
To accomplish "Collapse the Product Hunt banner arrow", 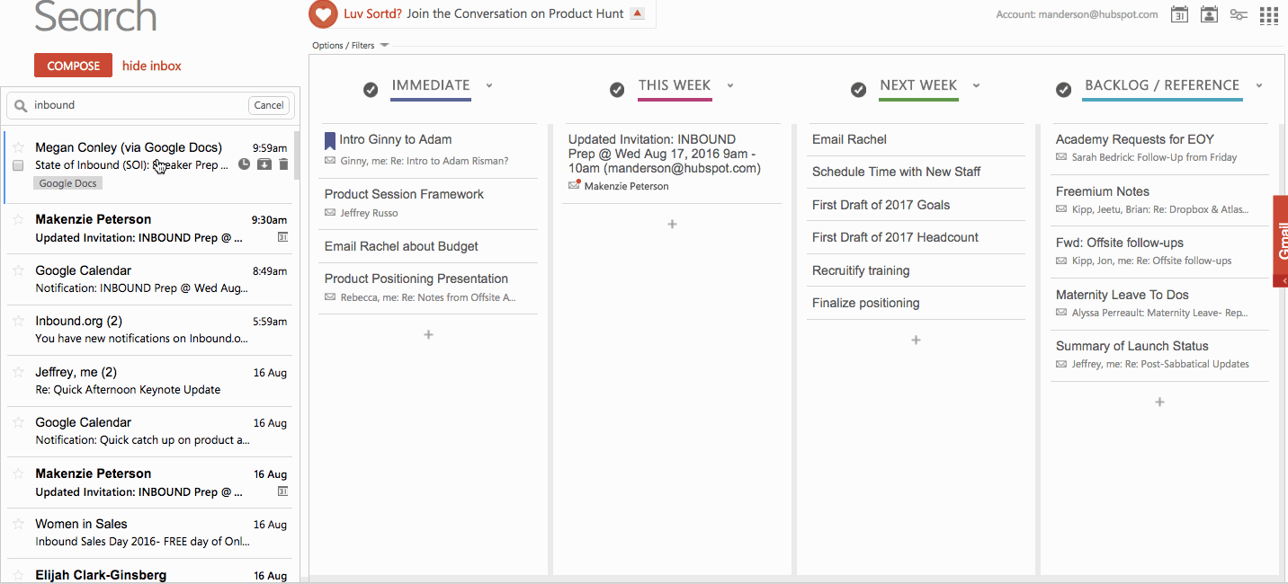I will click(x=638, y=13).
